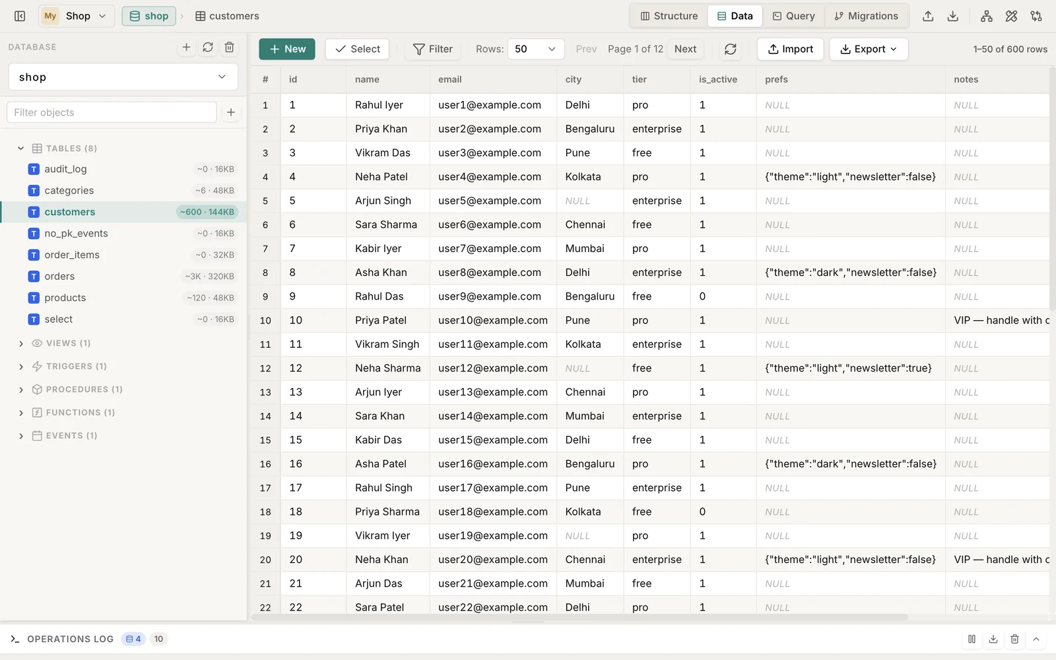Image resolution: width=1056 pixels, height=660 pixels.
Task: Click the upload icon in top bar
Action: pyautogui.click(x=928, y=16)
